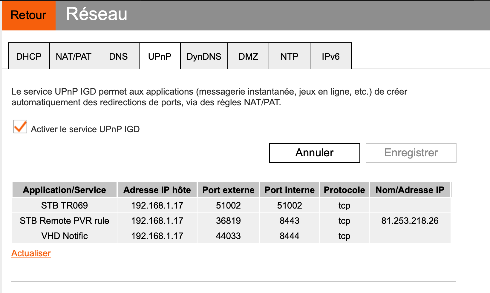Open the DHCP tab
This screenshot has height=293, width=490.
coord(29,56)
